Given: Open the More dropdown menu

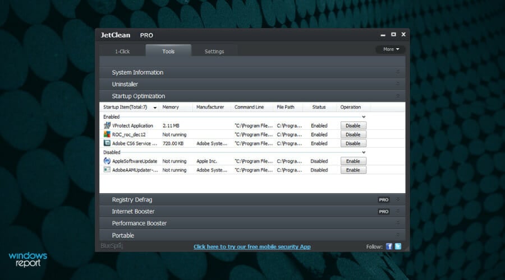Looking at the screenshot, I should pyautogui.click(x=391, y=49).
